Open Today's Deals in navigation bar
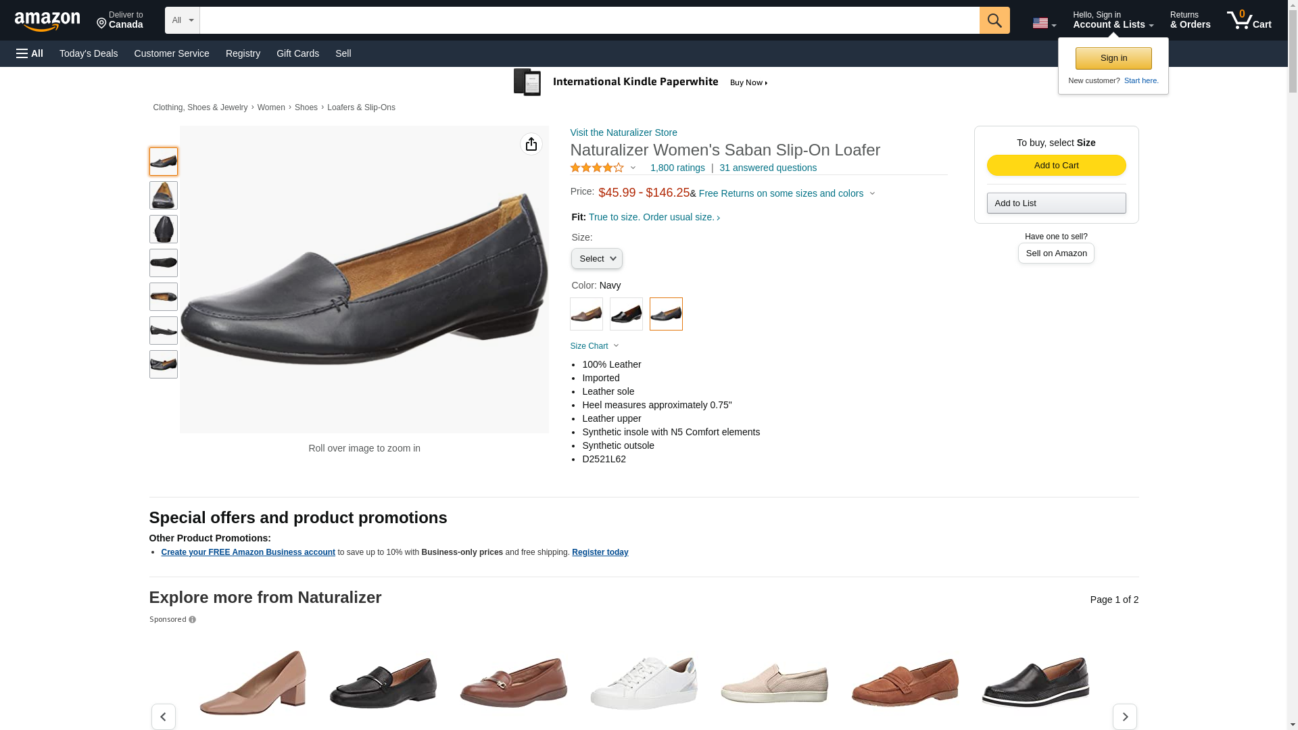Image resolution: width=1298 pixels, height=730 pixels. click(x=89, y=53)
